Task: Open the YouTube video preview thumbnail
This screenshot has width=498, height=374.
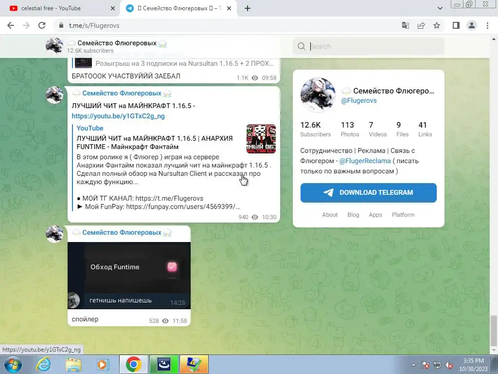Action: (x=261, y=139)
